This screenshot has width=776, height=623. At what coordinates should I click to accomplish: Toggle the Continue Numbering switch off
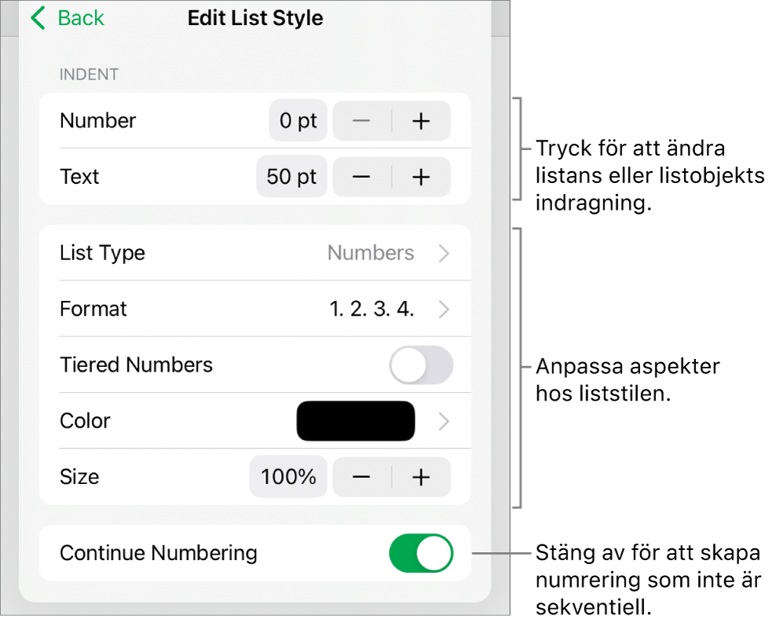pyautogui.click(x=421, y=553)
